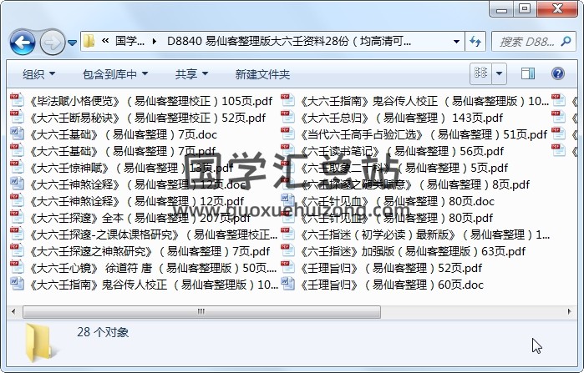Click the magnifier search icon
The width and height of the screenshot is (584, 373).
pos(566,41)
